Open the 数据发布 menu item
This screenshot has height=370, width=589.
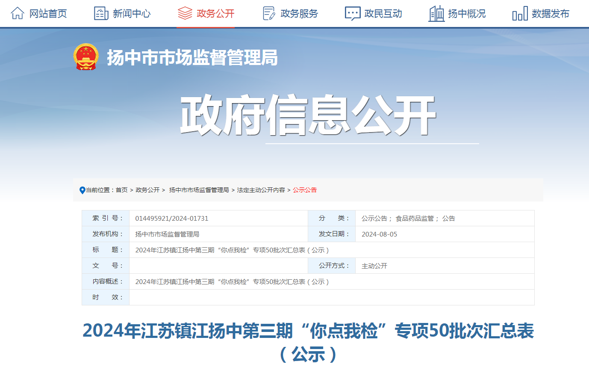point(551,14)
